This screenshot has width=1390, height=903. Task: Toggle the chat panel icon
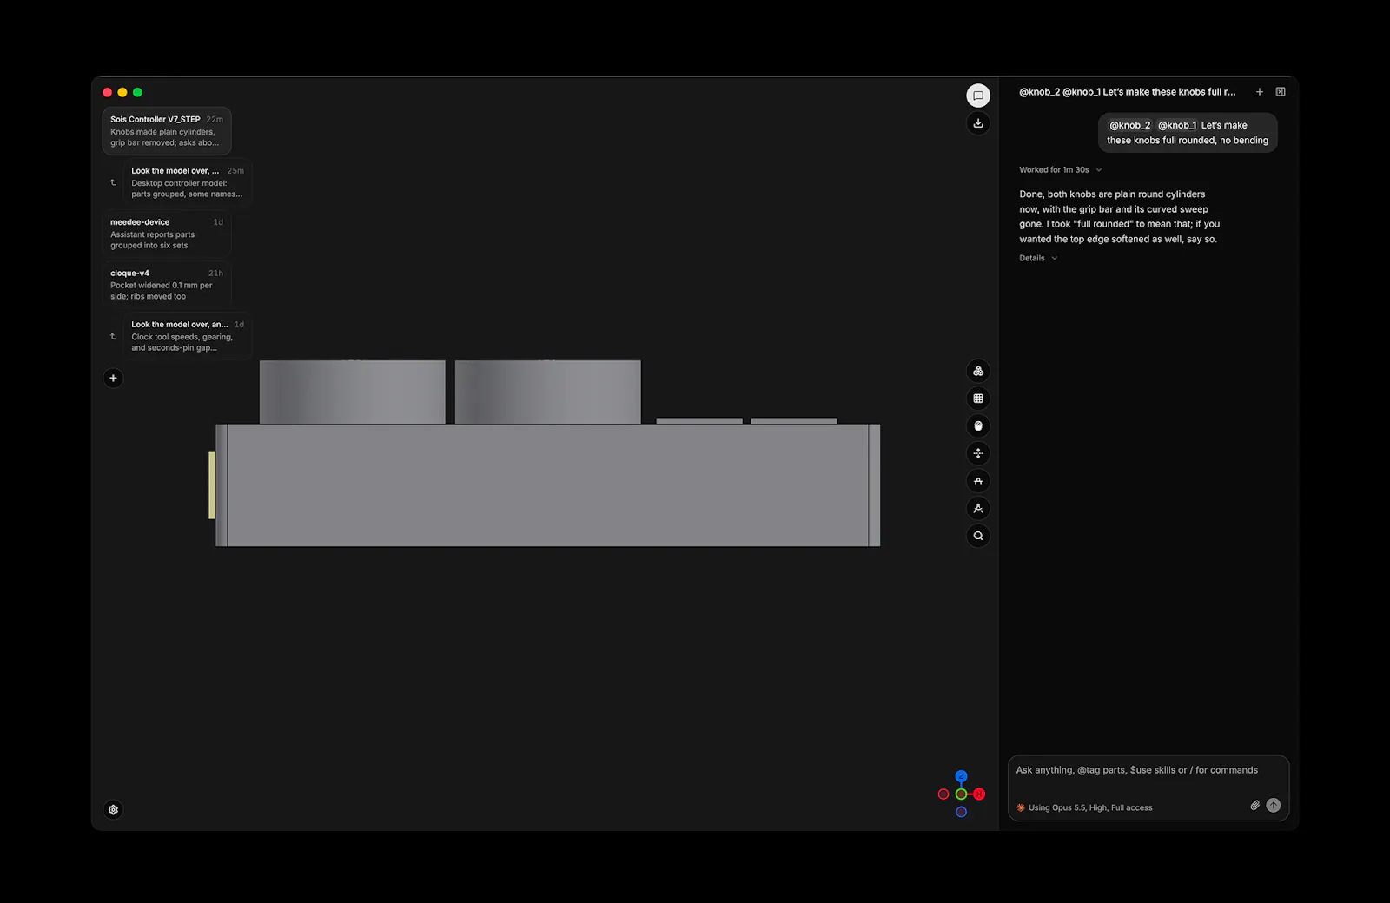(978, 96)
